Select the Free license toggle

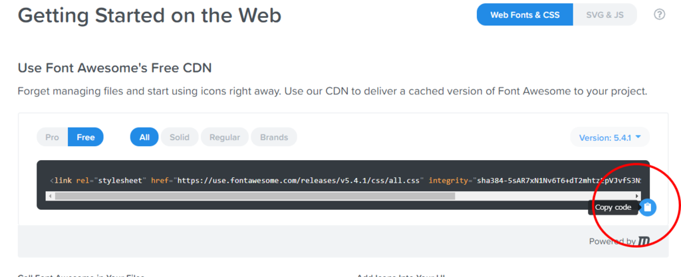click(x=86, y=137)
